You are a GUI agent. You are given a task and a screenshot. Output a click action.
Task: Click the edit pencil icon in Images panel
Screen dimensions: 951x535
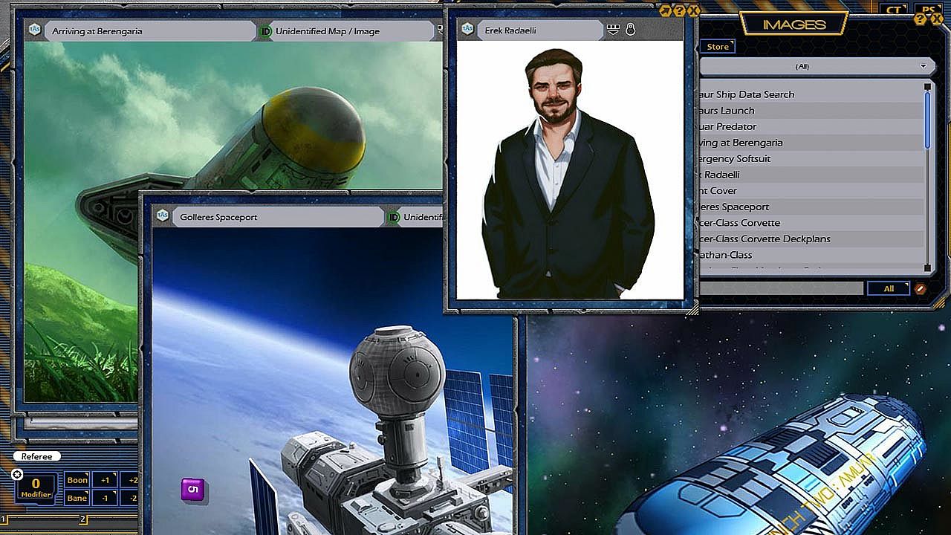tap(921, 288)
